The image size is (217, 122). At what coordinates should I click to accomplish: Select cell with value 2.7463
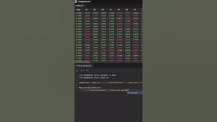[103, 58]
